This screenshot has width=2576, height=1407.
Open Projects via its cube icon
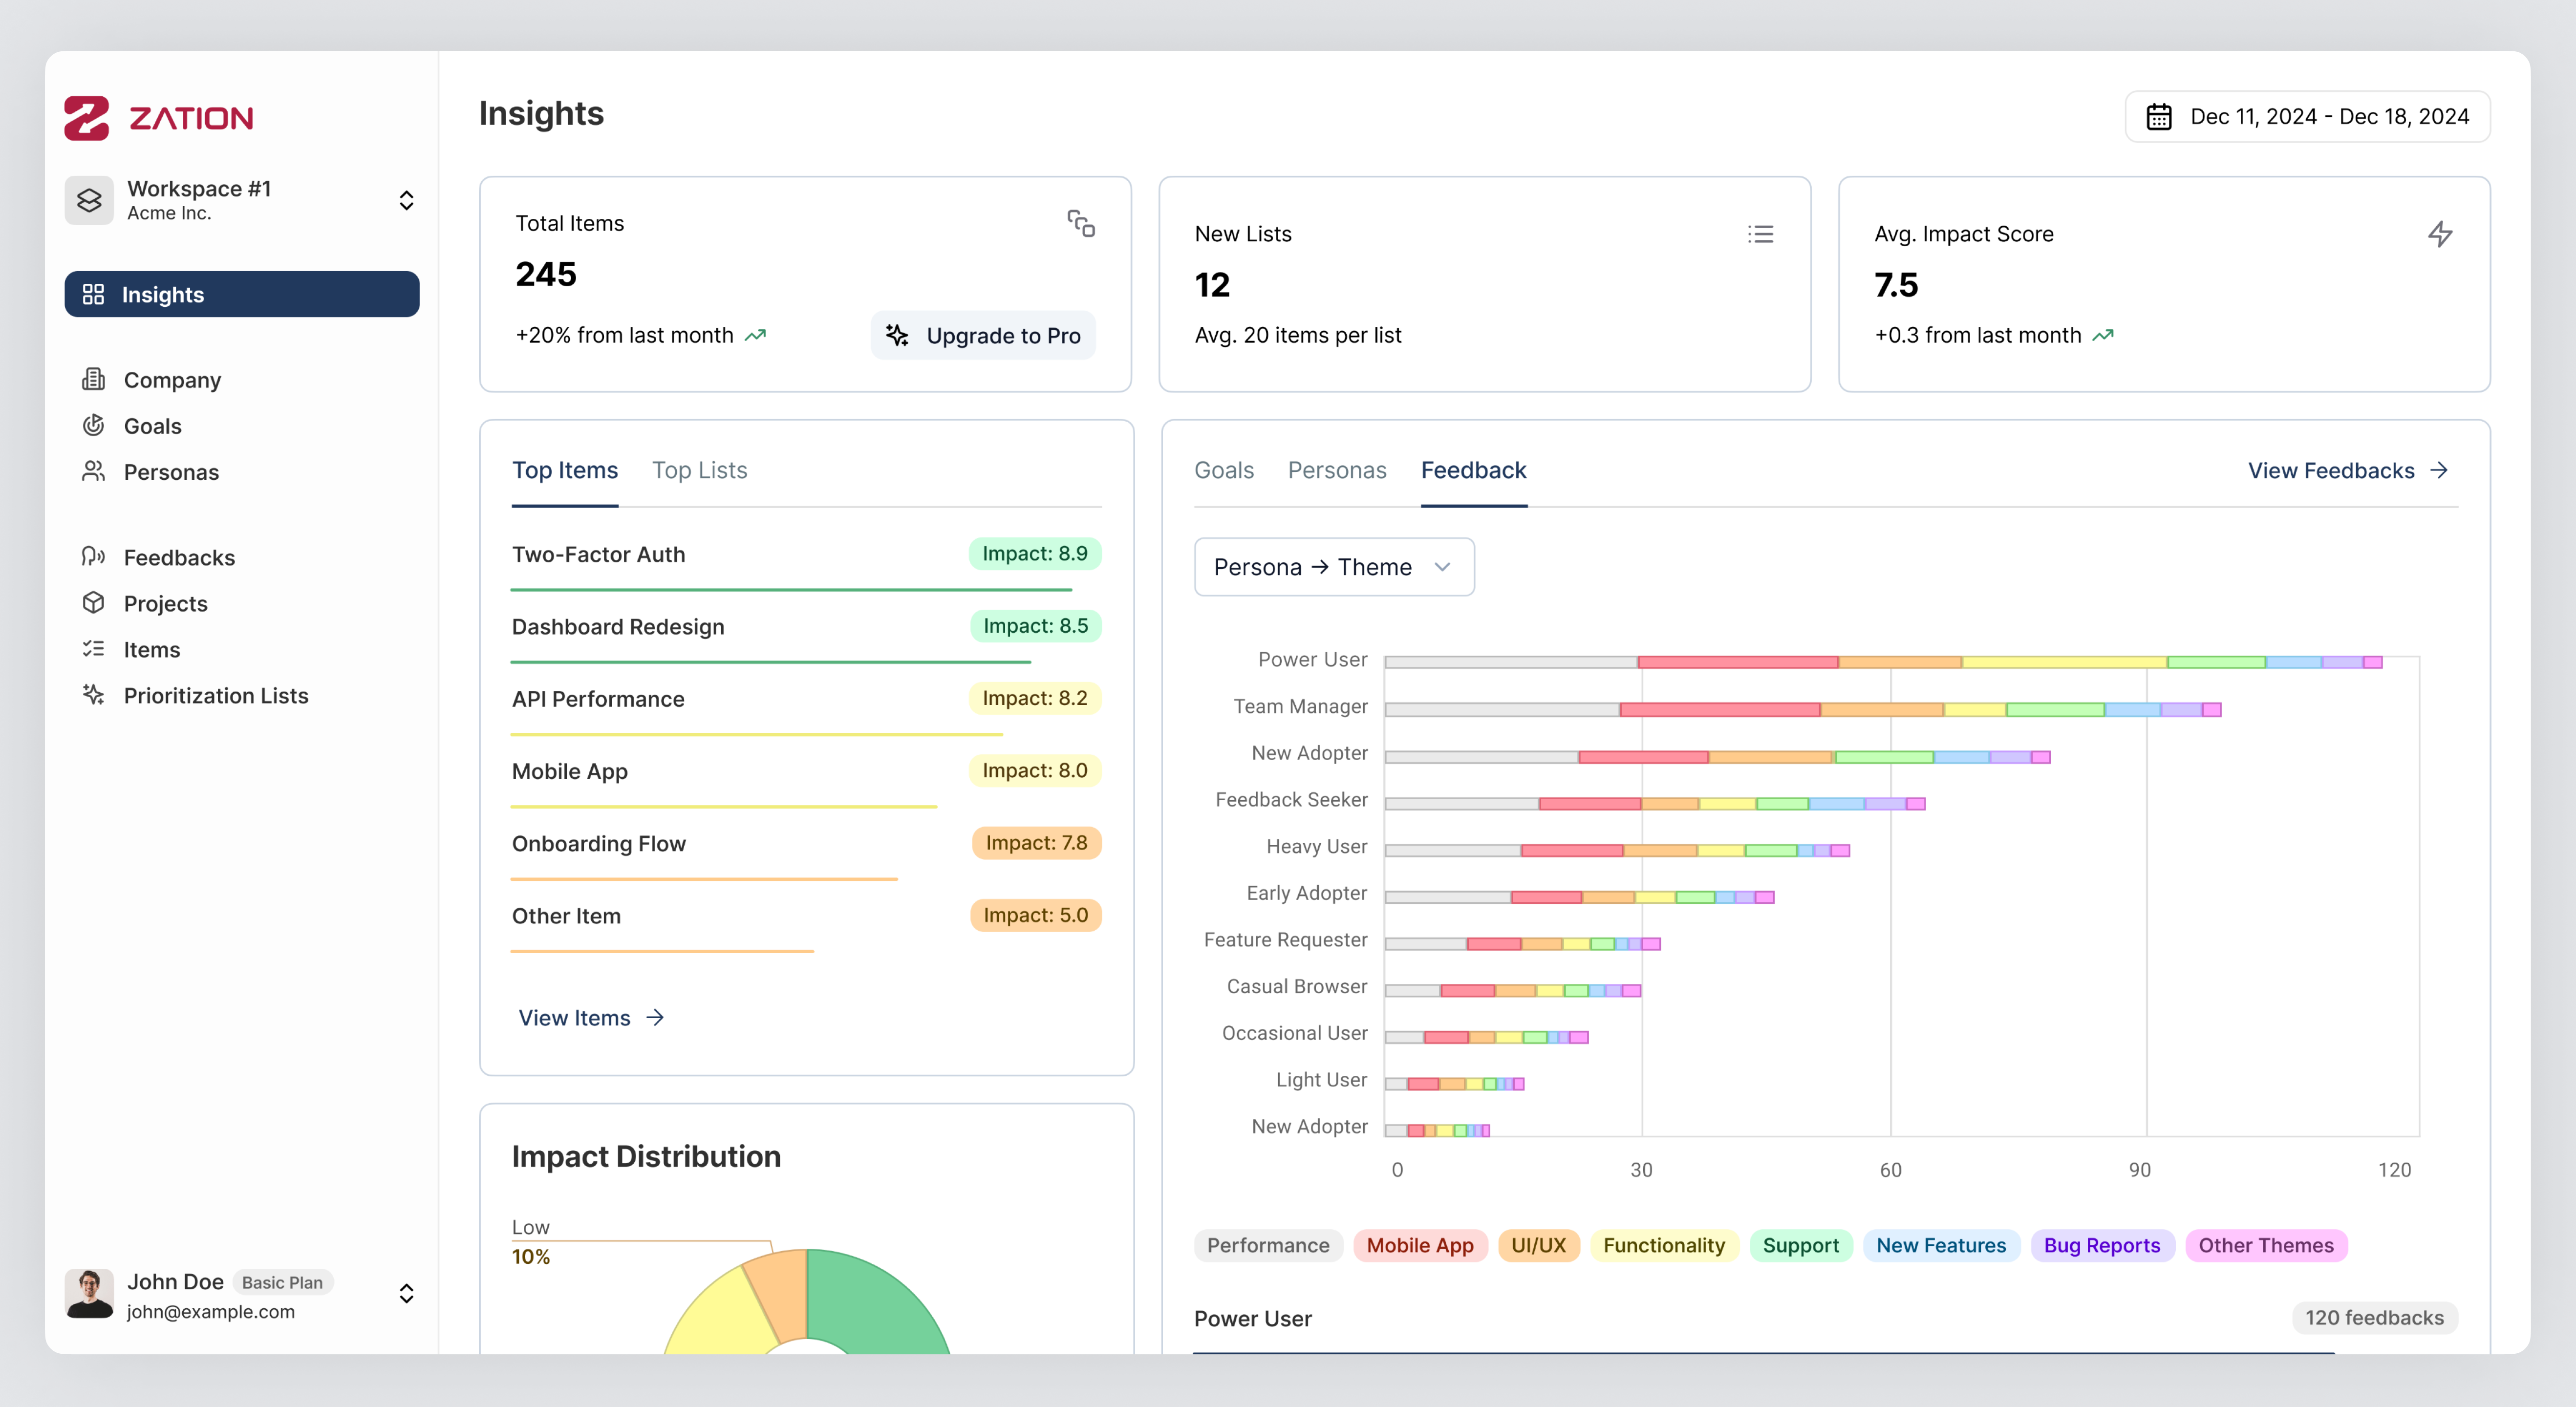tap(93, 603)
